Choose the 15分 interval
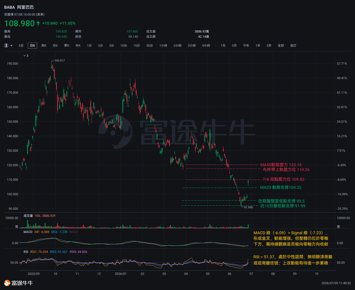355x290 pixels. pos(137,46)
